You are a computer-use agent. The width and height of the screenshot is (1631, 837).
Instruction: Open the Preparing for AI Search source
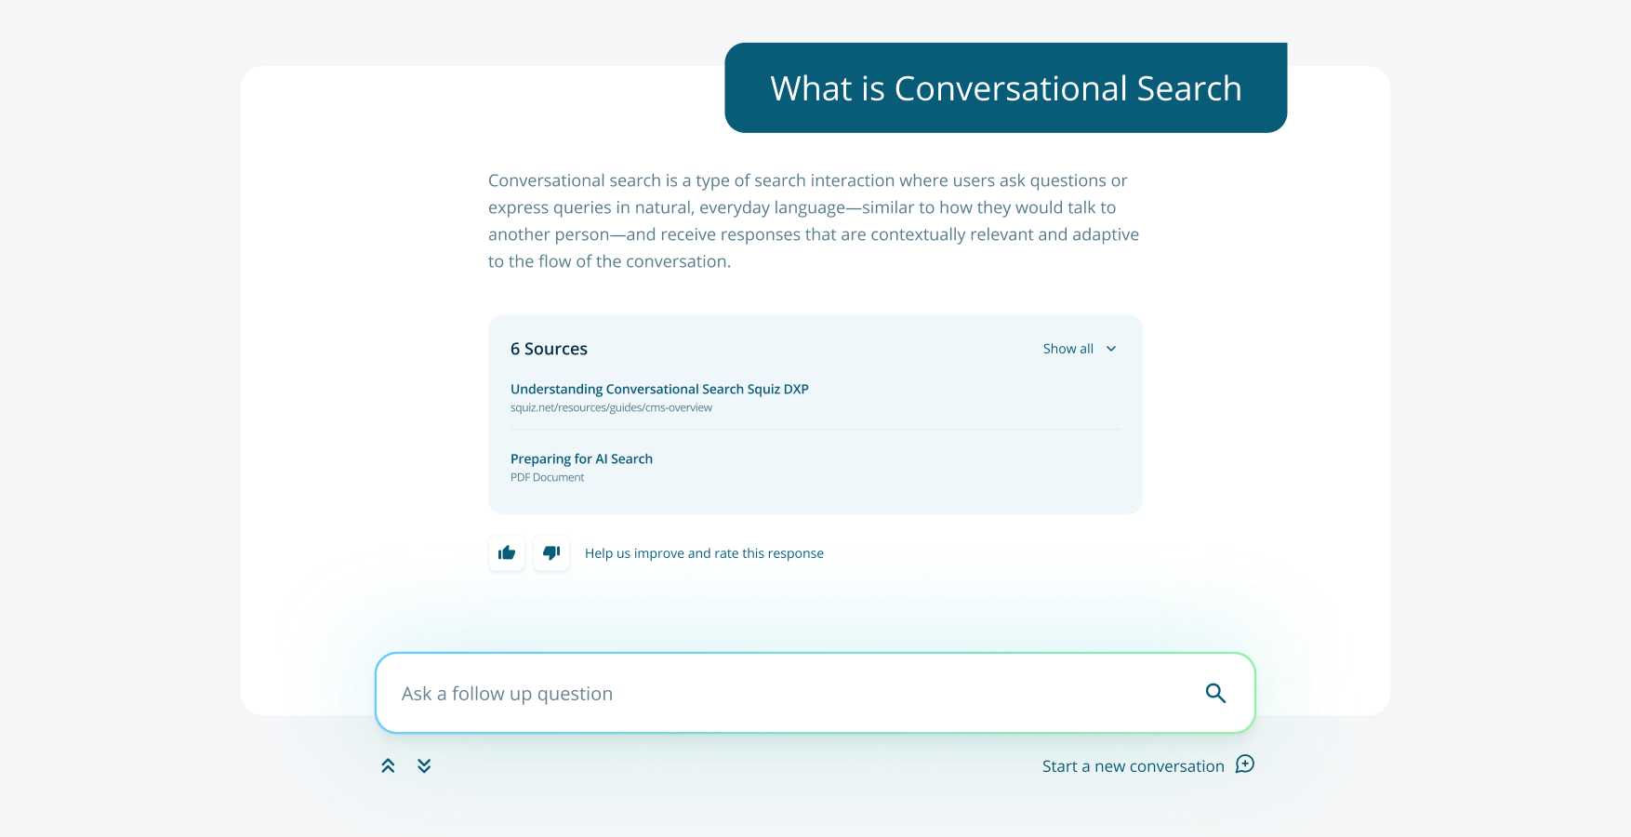pyautogui.click(x=581, y=458)
